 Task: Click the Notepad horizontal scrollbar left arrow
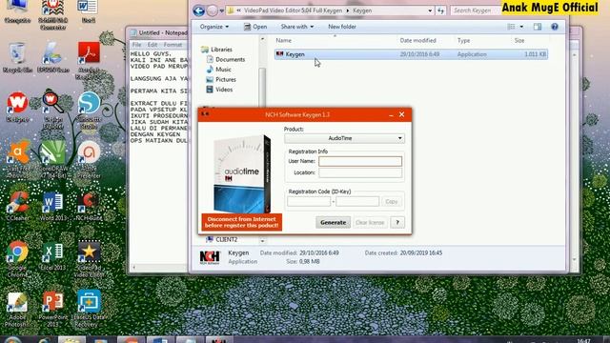click(133, 267)
